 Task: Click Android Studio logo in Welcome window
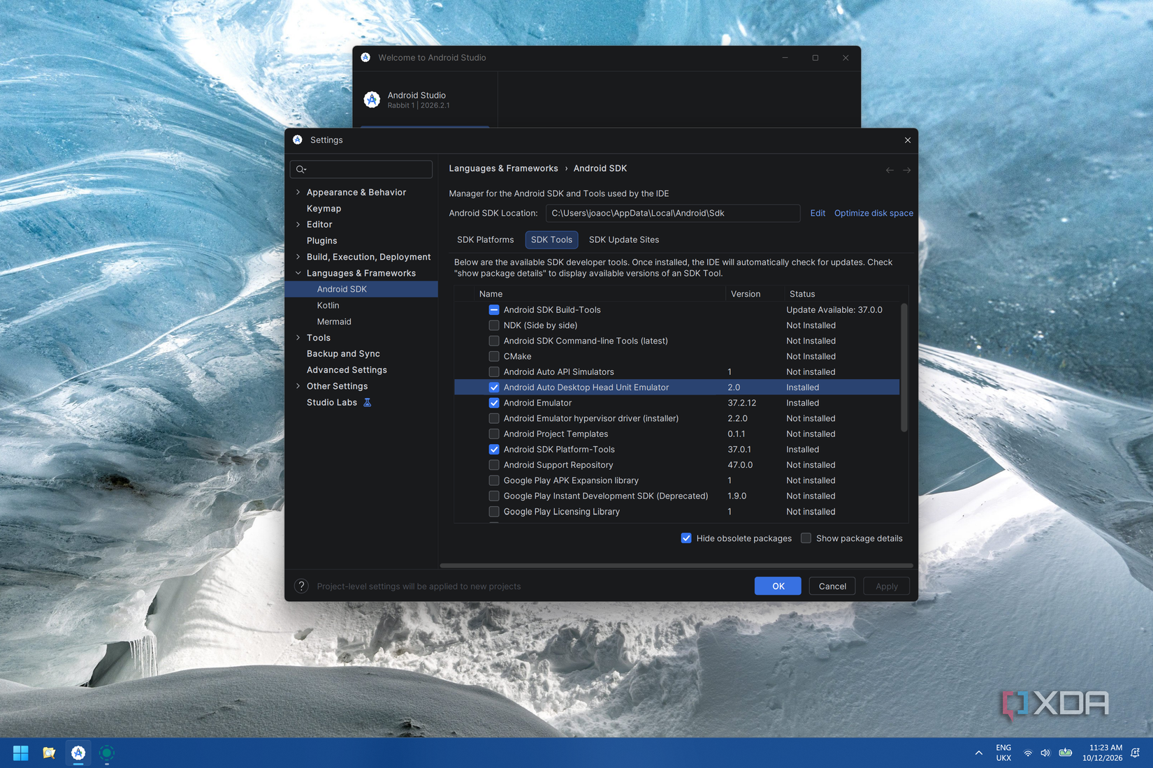(372, 100)
